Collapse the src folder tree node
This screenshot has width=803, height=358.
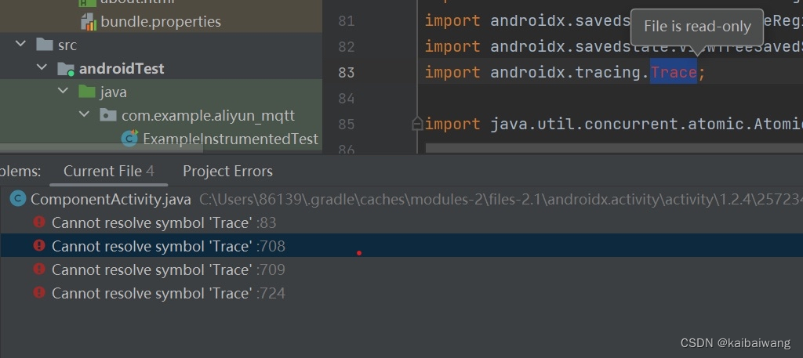[x=21, y=45]
